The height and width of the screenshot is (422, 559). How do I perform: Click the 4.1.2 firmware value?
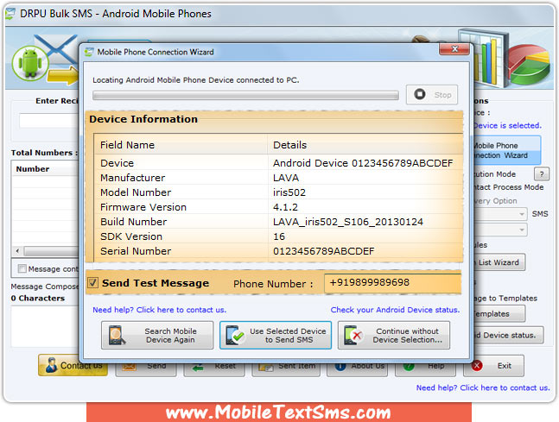click(x=285, y=207)
